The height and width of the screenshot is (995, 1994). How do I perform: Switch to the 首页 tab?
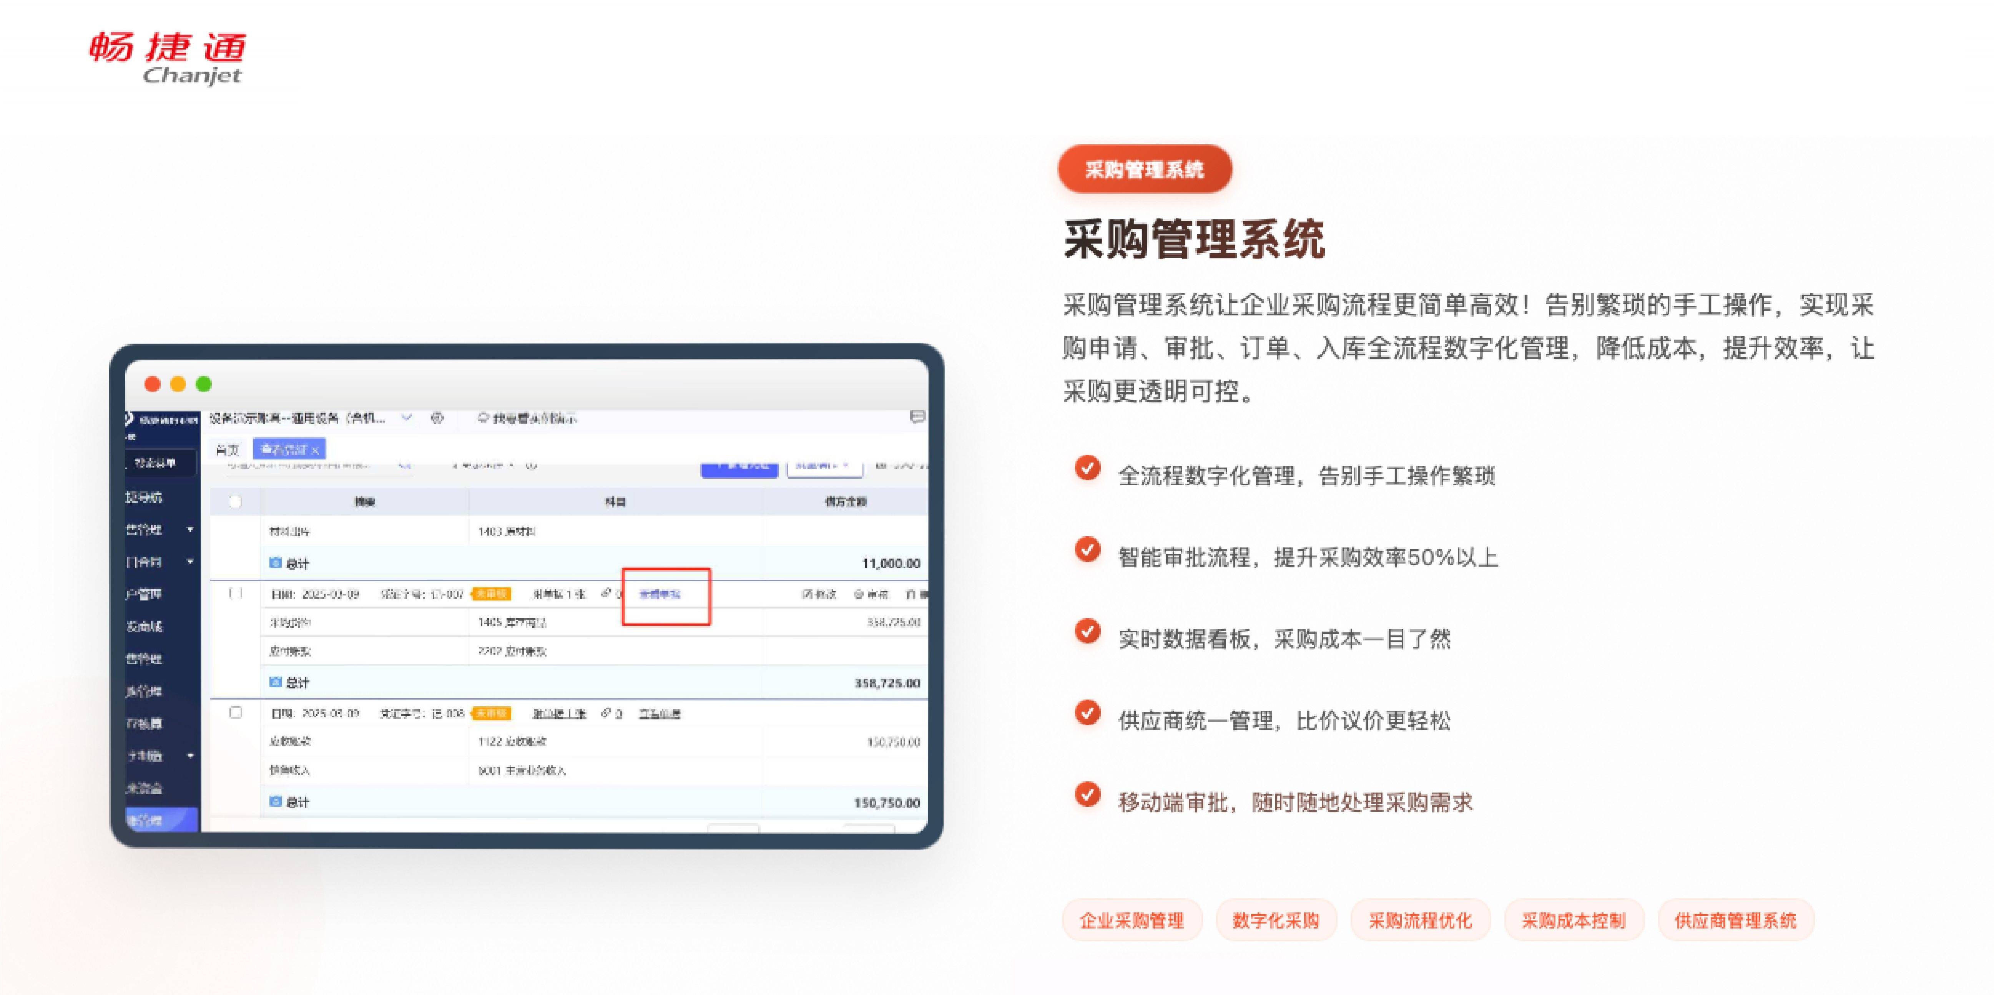click(227, 449)
